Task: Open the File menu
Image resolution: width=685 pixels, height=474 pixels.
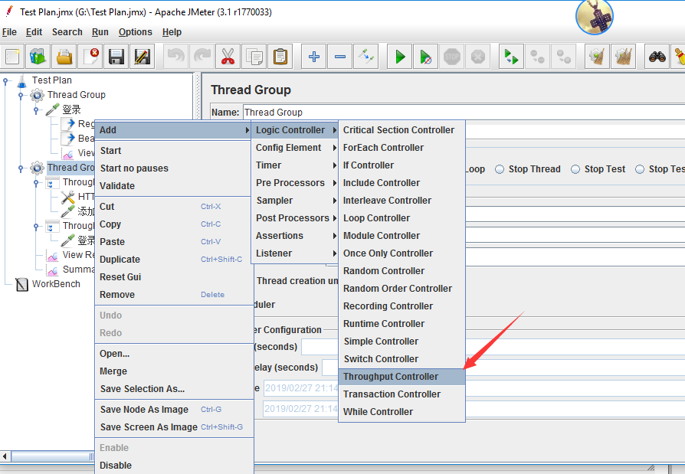Action: pyautogui.click(x=9, y=32)
